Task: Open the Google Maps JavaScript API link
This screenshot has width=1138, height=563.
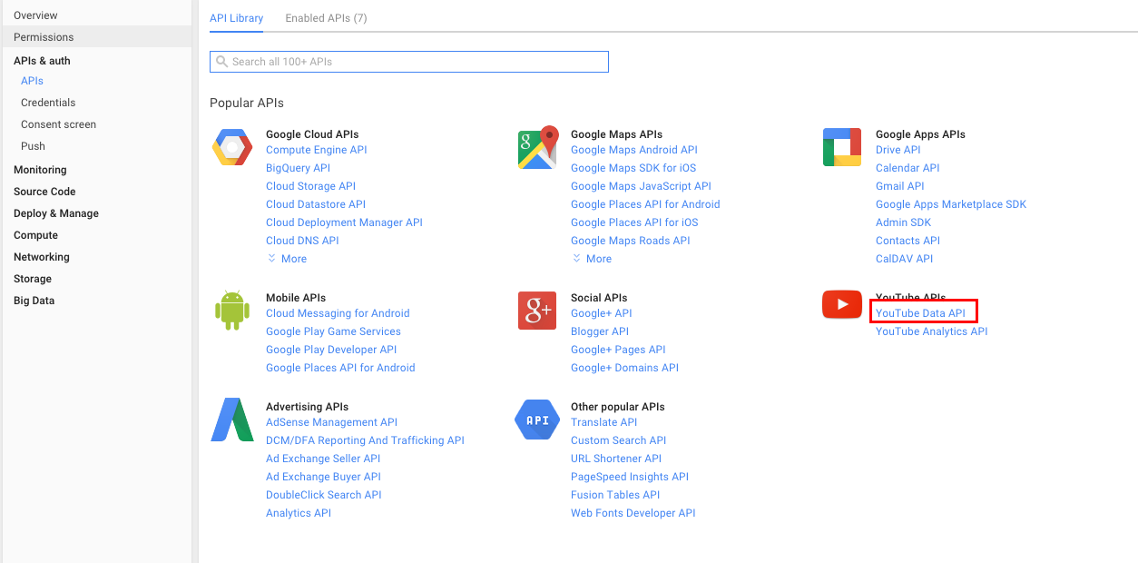Action: coord(641,186)
